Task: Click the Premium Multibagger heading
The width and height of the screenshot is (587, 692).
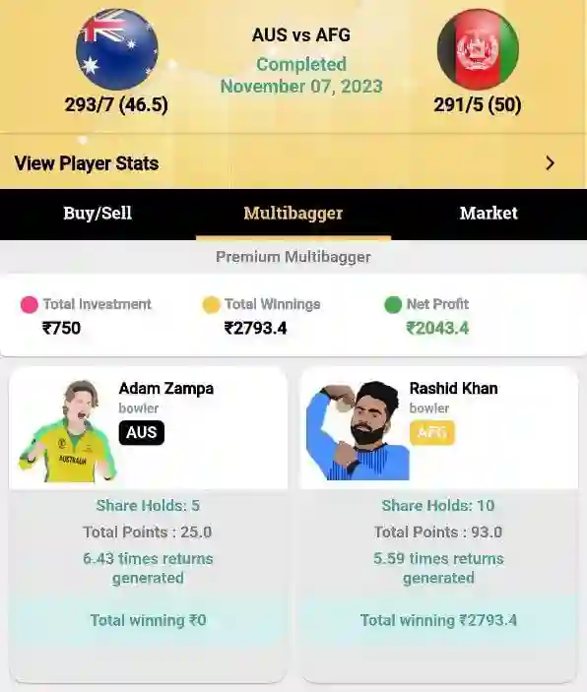Action: [293, 257]
